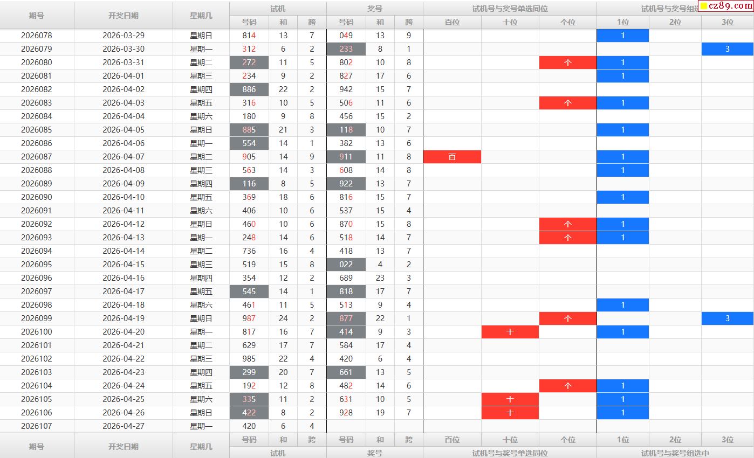754x458 pixels.
Task: Select the issue number 2026107 cell
Action: point(37,426)
